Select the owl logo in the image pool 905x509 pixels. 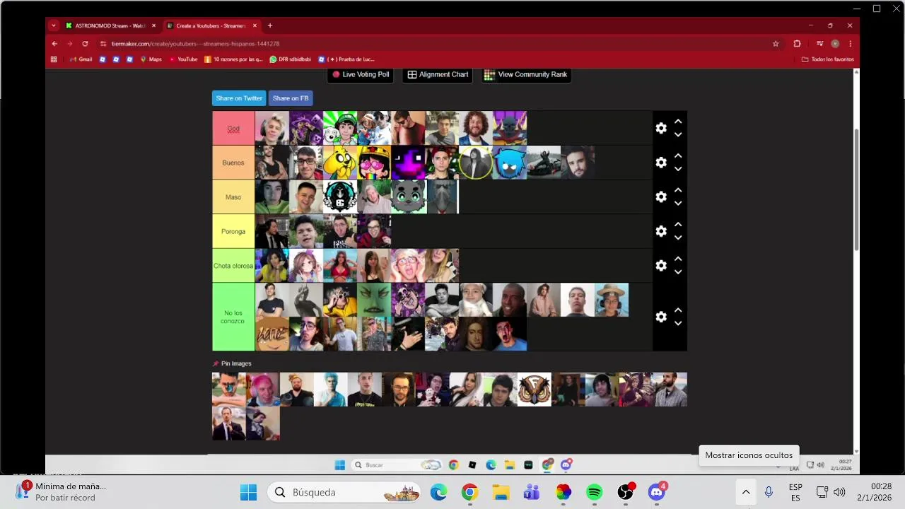535,390
